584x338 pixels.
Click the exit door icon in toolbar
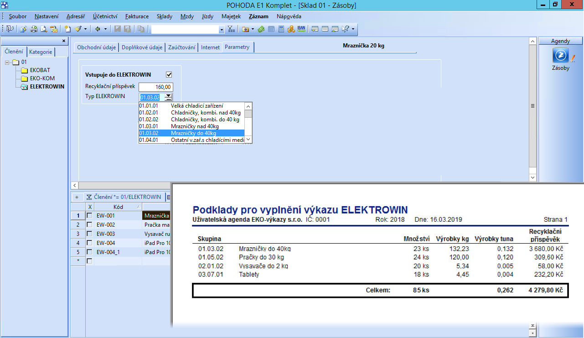(10, 29)
